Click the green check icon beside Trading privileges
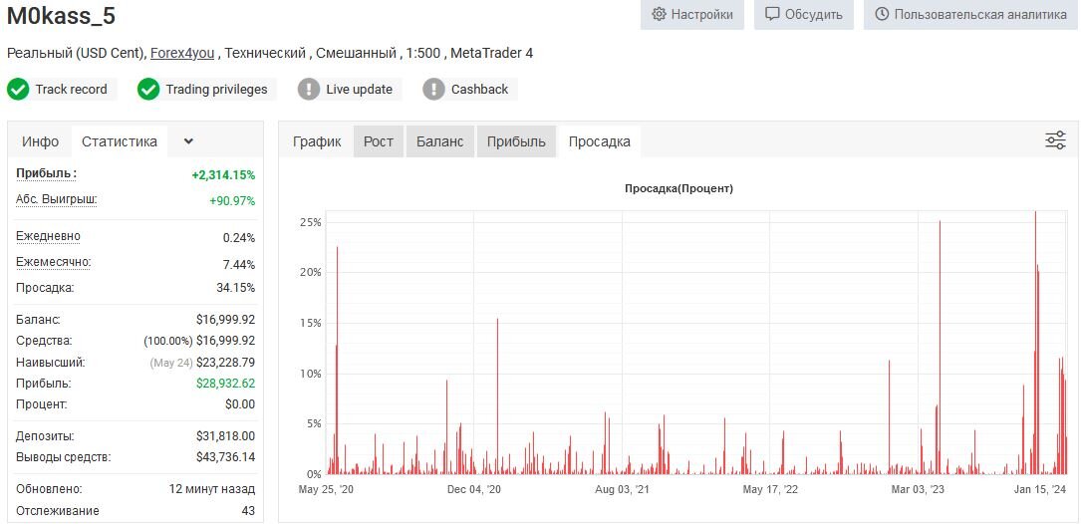The height and width of the screenshot is (524, 1081). pos(148,89)
